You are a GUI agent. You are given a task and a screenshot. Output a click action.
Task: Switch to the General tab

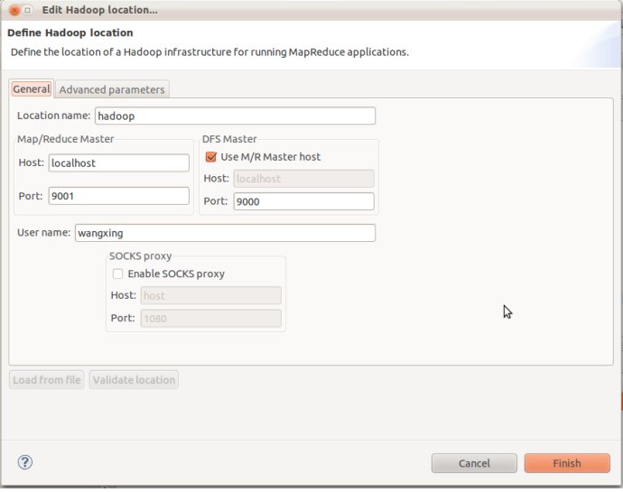click(x=32, y=89)
